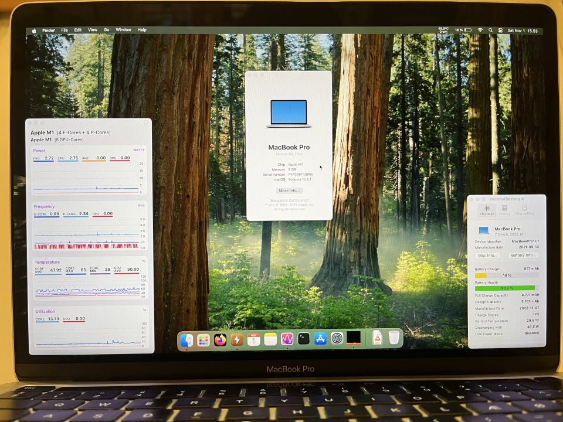Click the macOS Sequoia version text
The height and width of the screenshot is (422, 563).
(300, 179)
